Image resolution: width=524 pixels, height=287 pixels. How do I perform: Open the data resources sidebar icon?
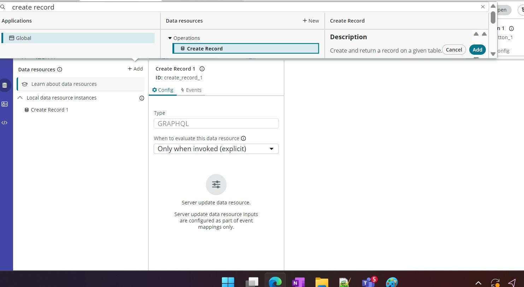point(5,85)
